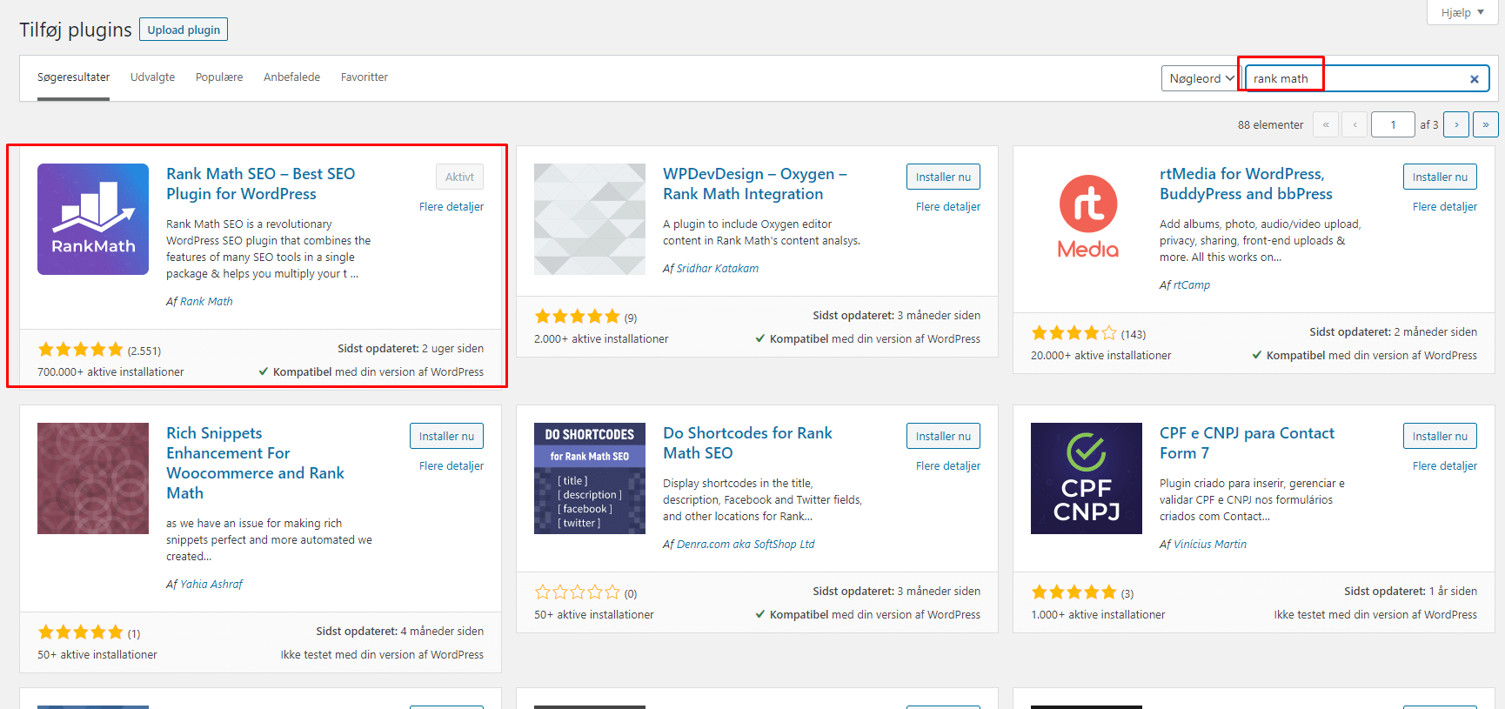Click the current page number field
Screen dimensions: 1505x709
coord(1393,124)
